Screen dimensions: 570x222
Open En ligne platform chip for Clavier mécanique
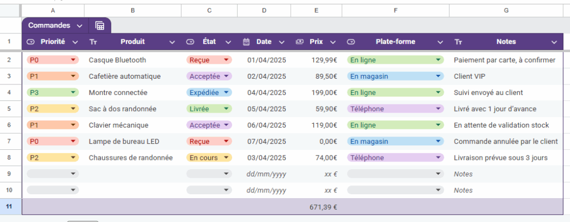[x=396, y=125]
